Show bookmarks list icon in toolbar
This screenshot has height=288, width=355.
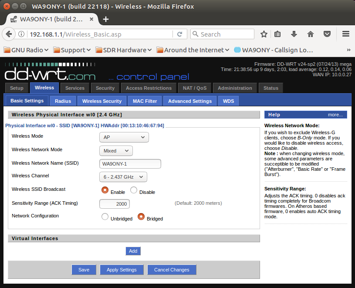[277, 34]
